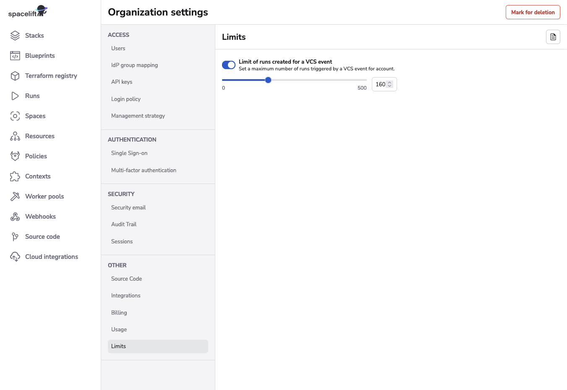Screen dimensions: 567x390
Task: Open Source code in main sidebar
Action: pyautogui.click(x=42, y=237)
